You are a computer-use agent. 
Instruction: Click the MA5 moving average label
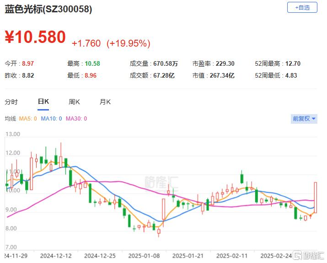click(28, 119)
